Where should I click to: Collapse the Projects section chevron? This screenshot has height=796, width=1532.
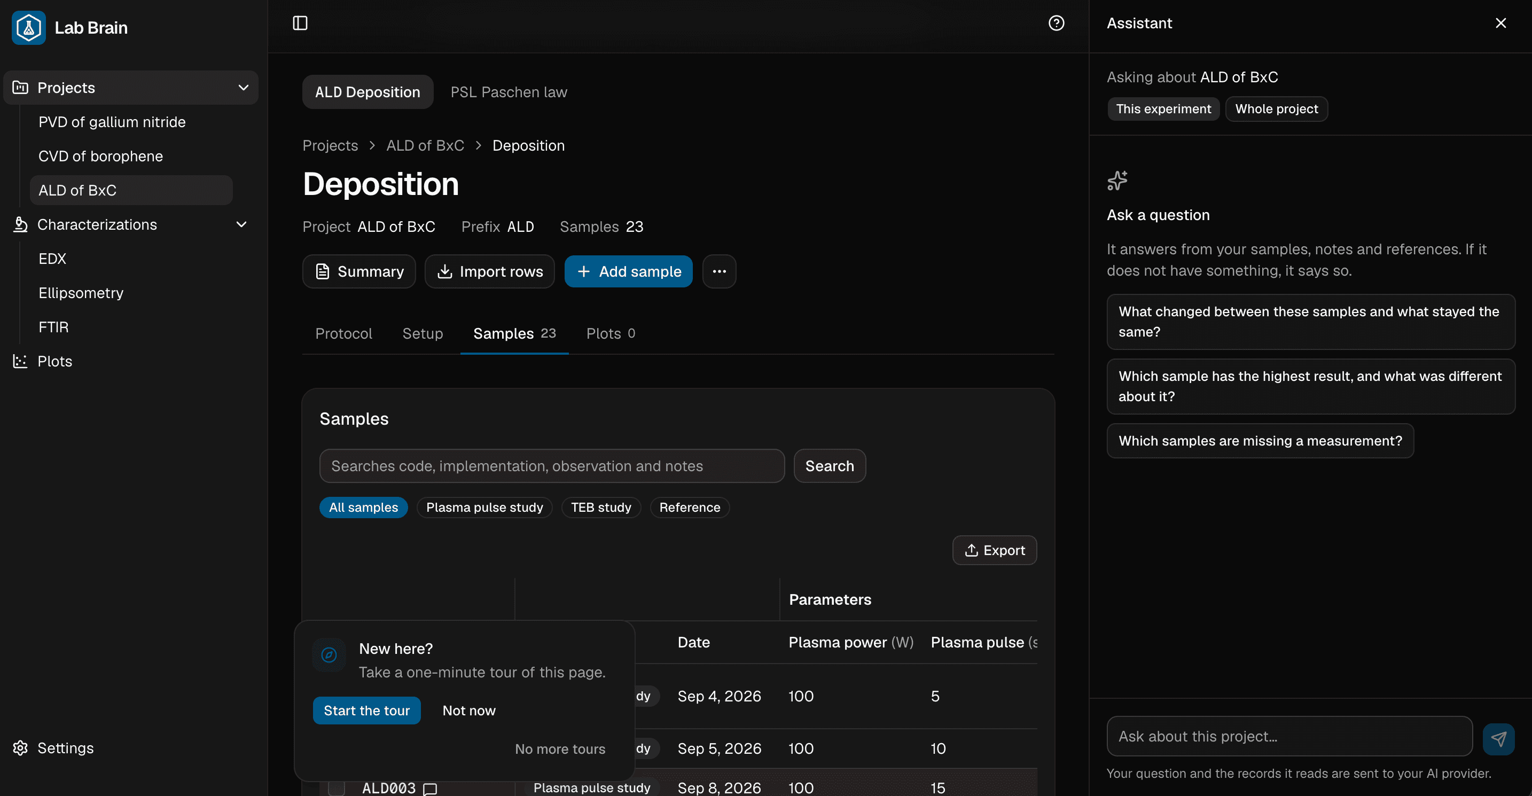coord(243,88)
